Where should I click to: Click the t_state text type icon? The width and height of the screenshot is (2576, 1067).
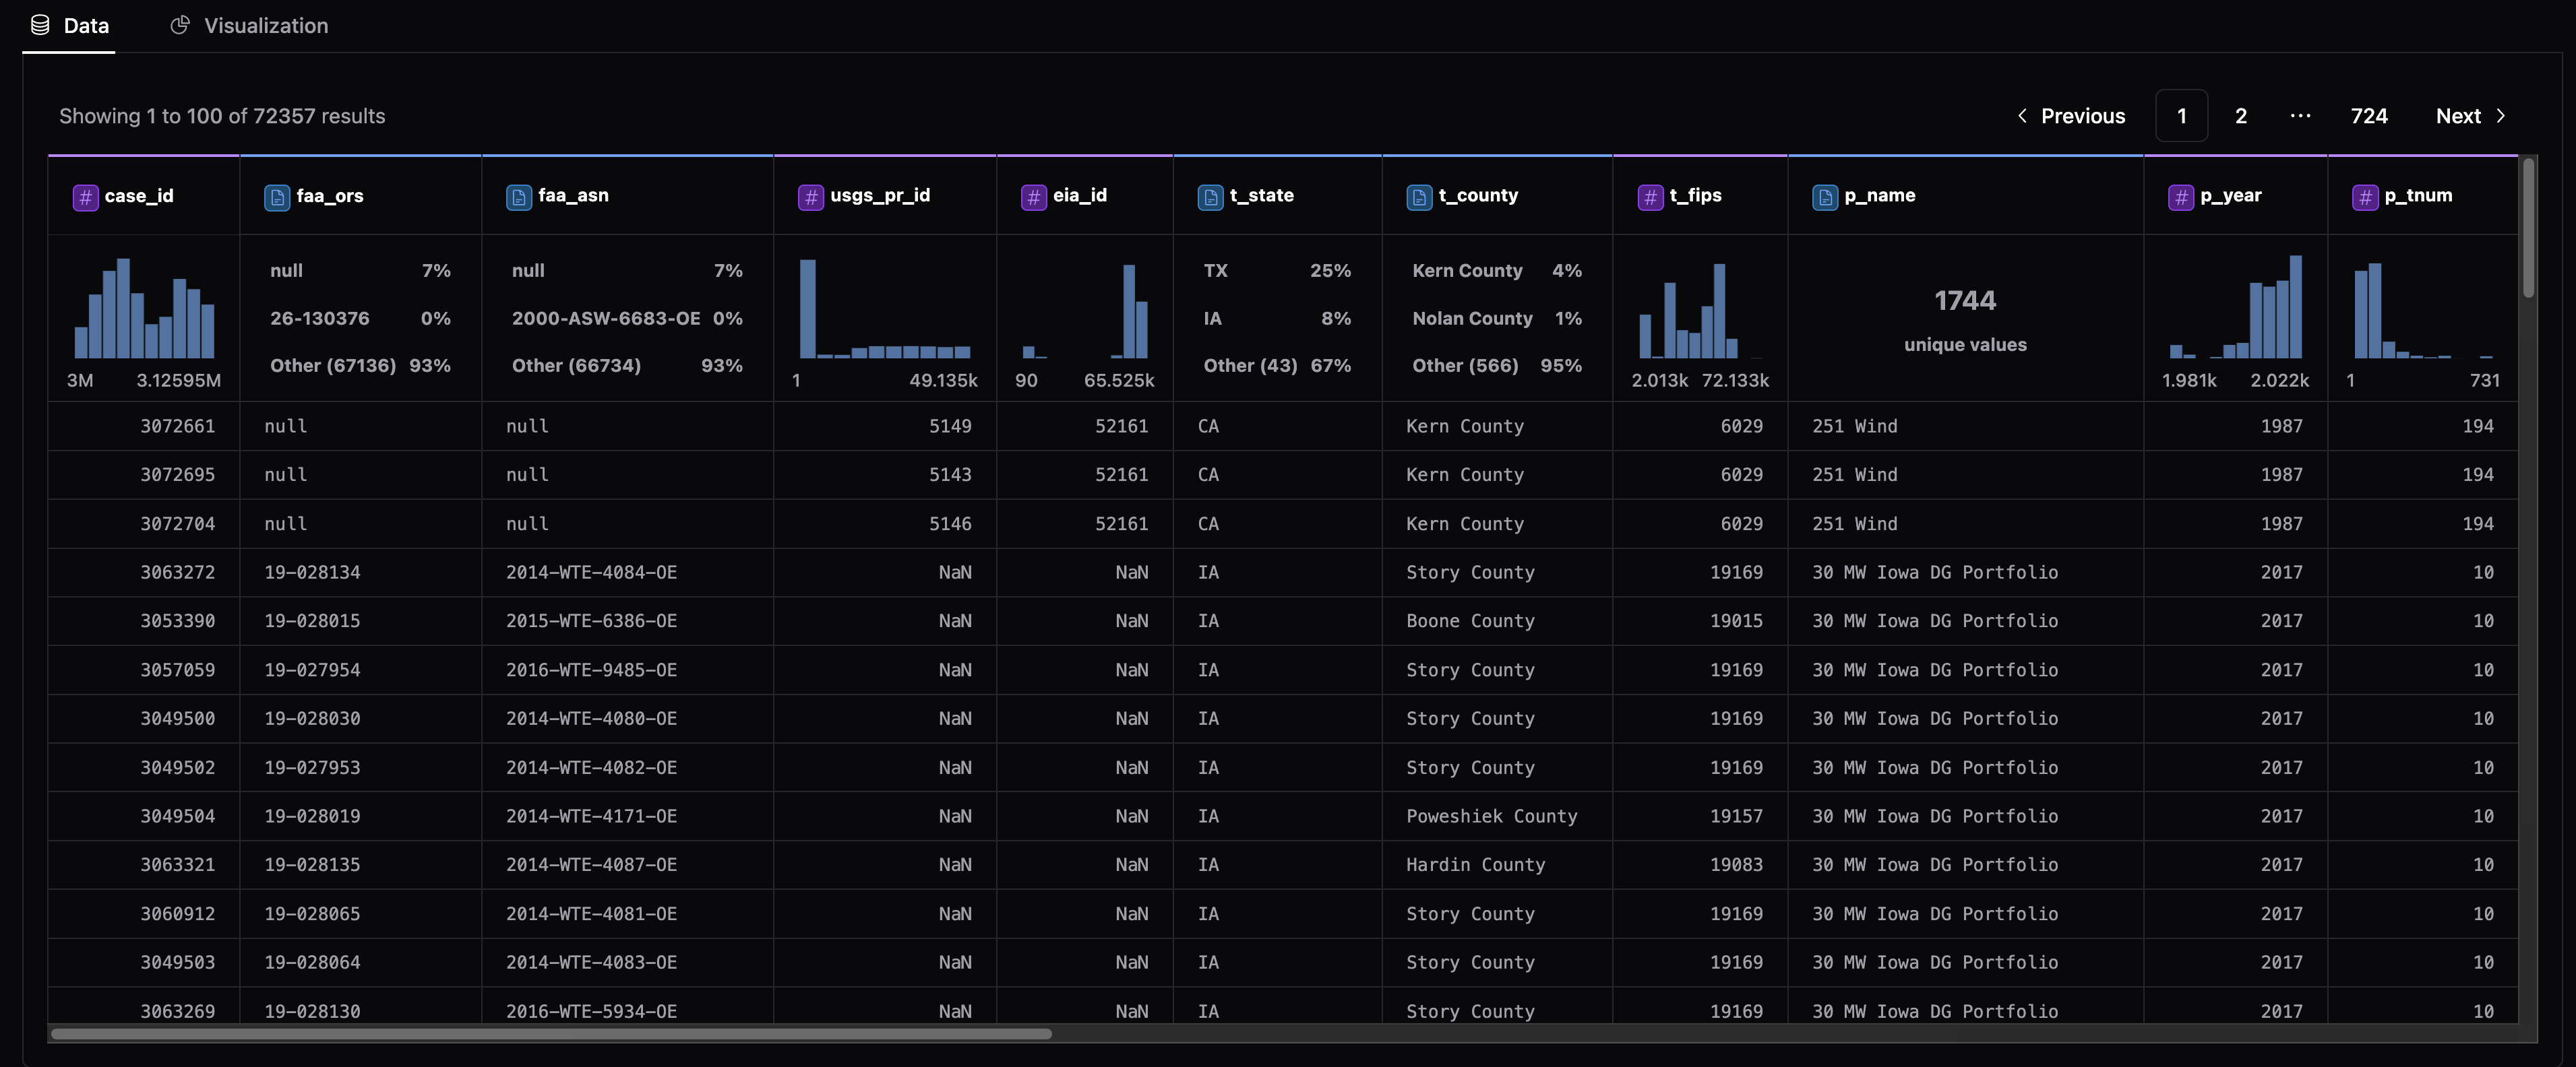click(x=1210, y=197)
